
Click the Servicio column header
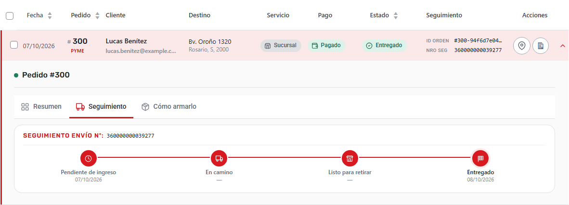[278, 15]
